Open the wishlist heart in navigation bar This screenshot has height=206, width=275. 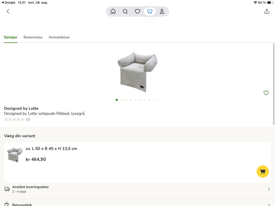[x=137, y=11]
